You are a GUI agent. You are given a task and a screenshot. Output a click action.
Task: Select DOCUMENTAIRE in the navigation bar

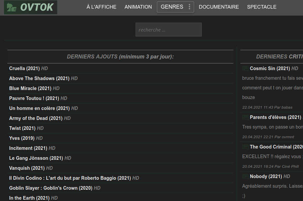tap(219, 7)
